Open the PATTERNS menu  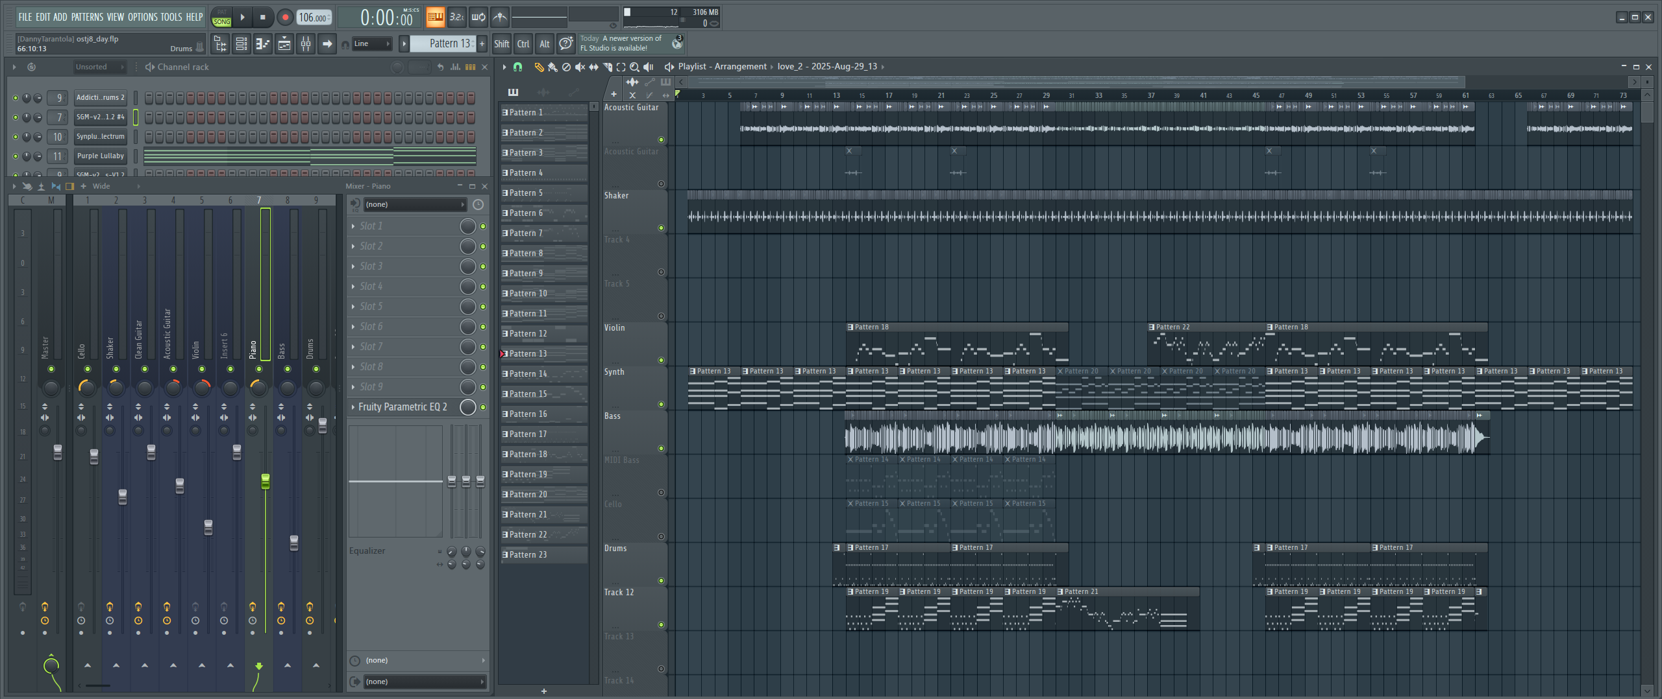coord(87,17)
